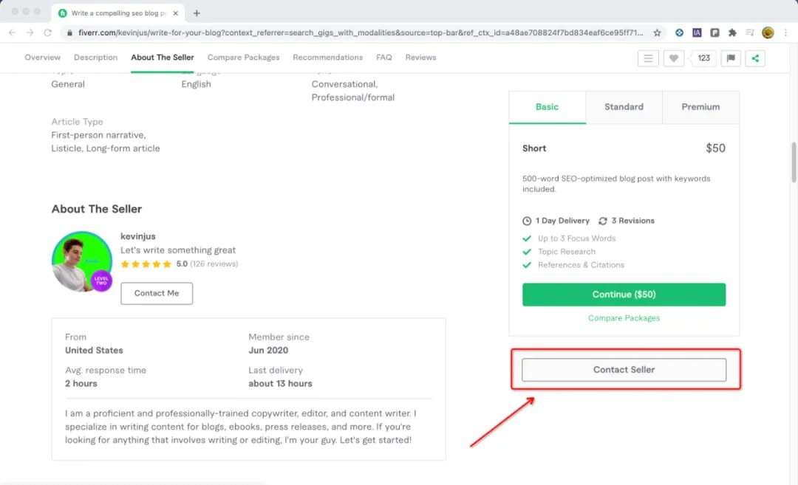Click the heart icon to favorite this gig

click(673, 58)
